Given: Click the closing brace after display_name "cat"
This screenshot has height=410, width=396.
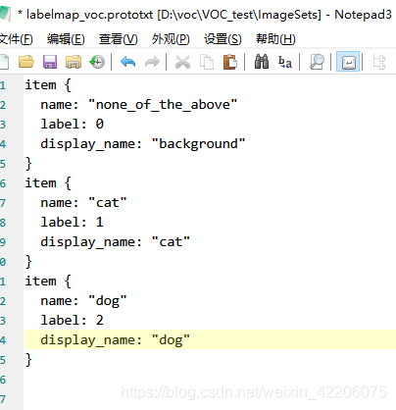Looking at the screenshot, I should [28, 262].
